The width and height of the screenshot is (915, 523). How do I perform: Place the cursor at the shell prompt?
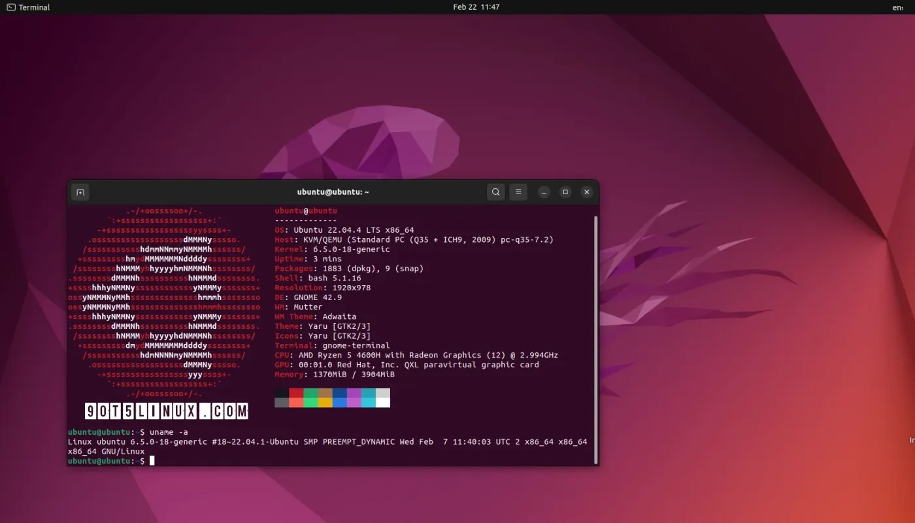[152, 460]
